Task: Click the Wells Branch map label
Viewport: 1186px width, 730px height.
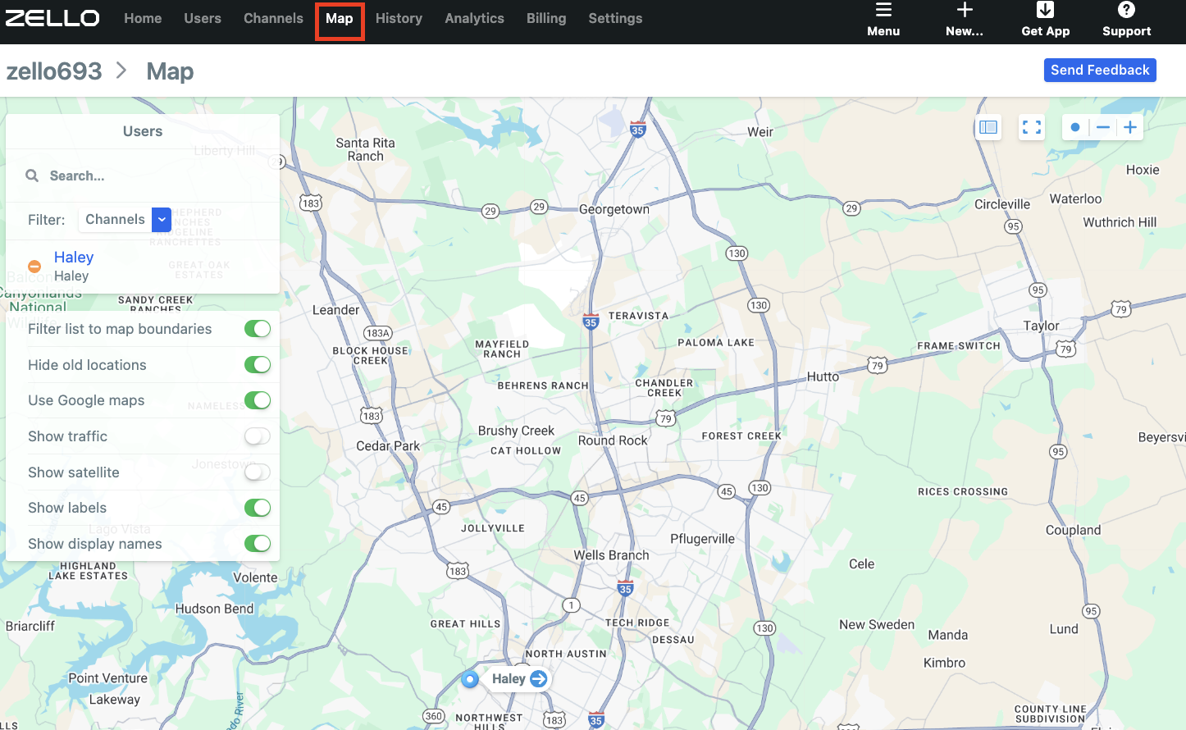Action: click(x=611, y=555)
